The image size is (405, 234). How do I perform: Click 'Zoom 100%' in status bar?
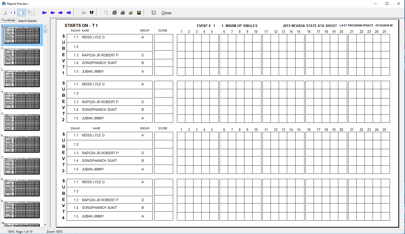(x=54, y=232)
